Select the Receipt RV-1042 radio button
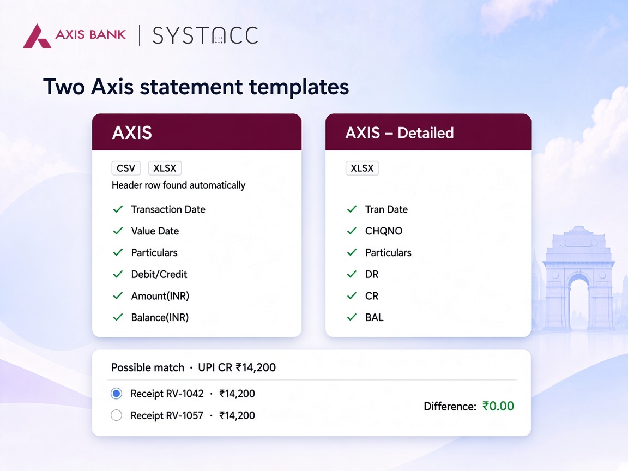Screen dimensions: 628x471 click(x=117, y=394)
